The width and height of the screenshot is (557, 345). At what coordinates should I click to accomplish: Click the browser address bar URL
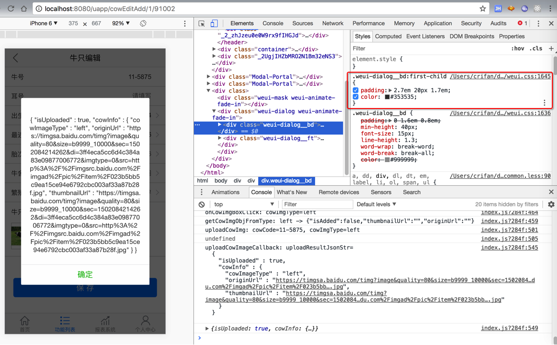coord(110,8)
